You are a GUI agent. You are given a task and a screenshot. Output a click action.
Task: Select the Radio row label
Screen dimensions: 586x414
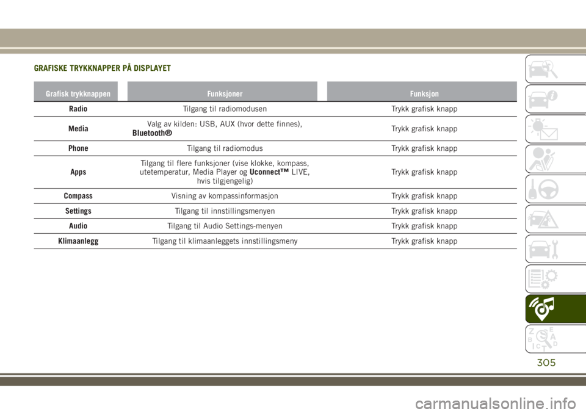tap(78, 109)
